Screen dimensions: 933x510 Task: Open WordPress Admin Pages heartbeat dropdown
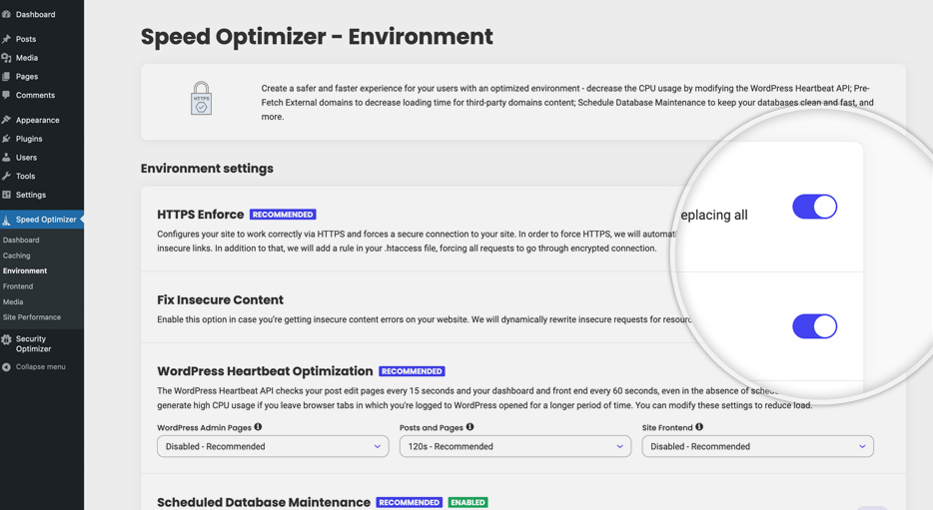coord(273,446)
